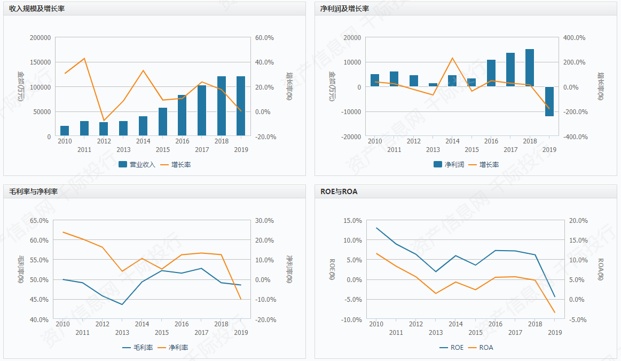Click the 净利润及增长率 panel title

pos(344,9)
